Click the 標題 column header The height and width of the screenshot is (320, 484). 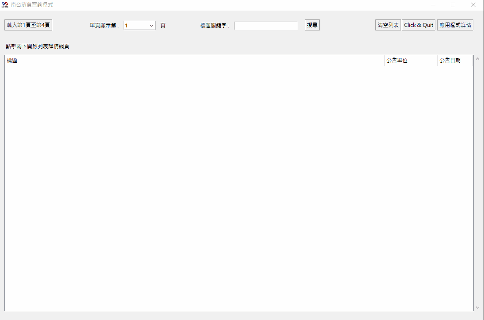click(x=194, y=61)
